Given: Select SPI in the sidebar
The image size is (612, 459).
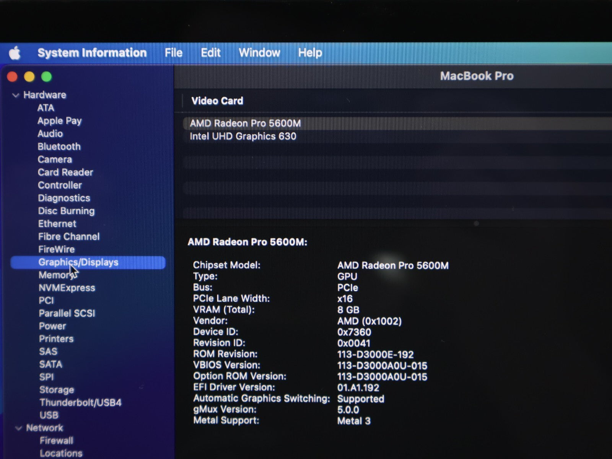Looking at the screenshot, I should [47, 377].
